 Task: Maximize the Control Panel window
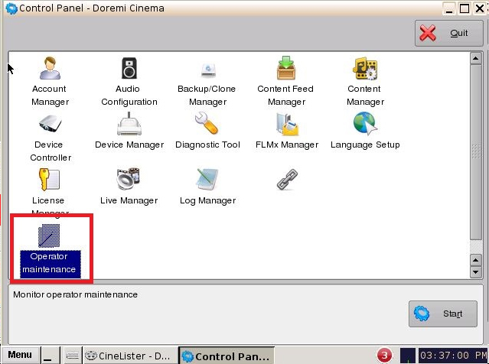coord(465,8)
